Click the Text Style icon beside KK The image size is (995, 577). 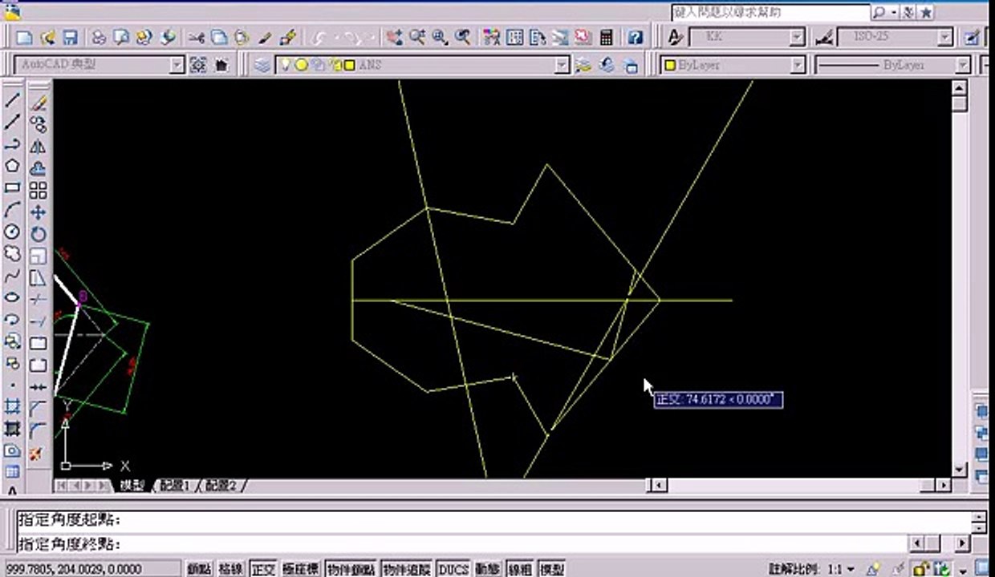point(675,38)
